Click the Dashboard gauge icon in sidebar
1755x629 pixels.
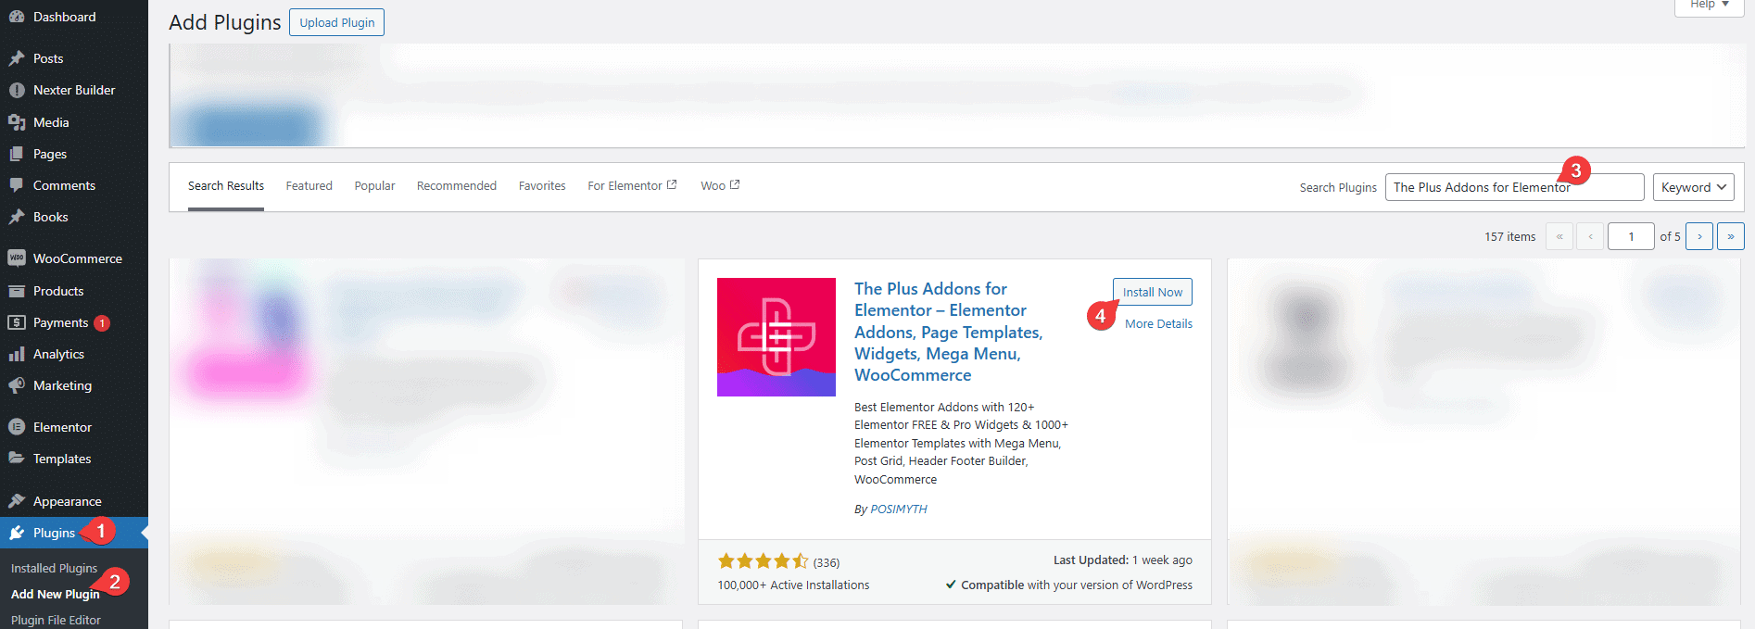(x=17, y=17)
